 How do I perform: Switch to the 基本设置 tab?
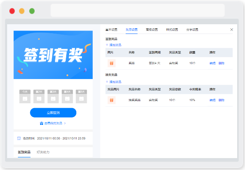111,29
